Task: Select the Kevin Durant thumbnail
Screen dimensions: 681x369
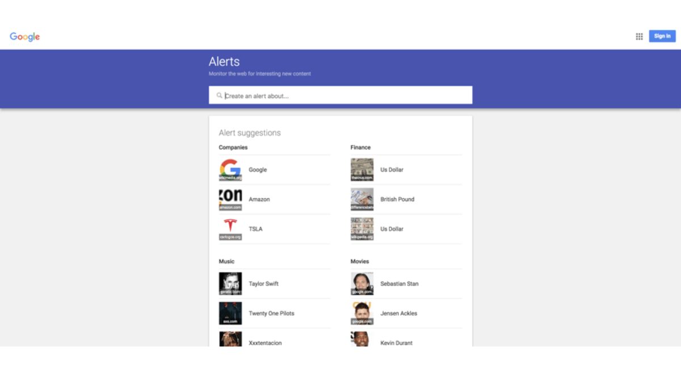Action: click(x=362, y=339)
